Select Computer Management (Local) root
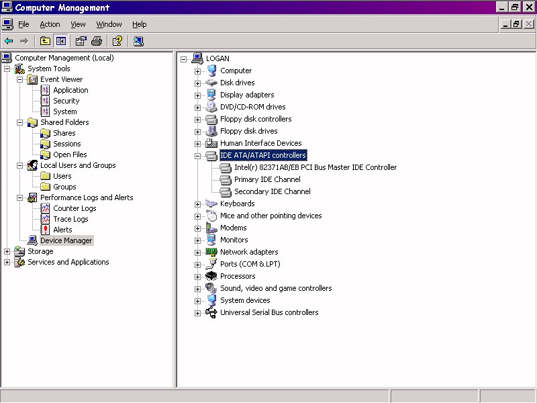 tap(64, 58)
